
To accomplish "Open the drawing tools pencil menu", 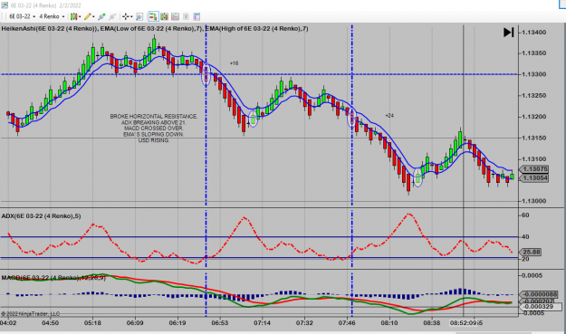I will [x=89, y=16].
